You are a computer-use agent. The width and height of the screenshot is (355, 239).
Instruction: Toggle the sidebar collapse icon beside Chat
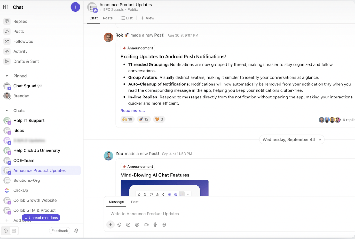click(x=6, y=7)
